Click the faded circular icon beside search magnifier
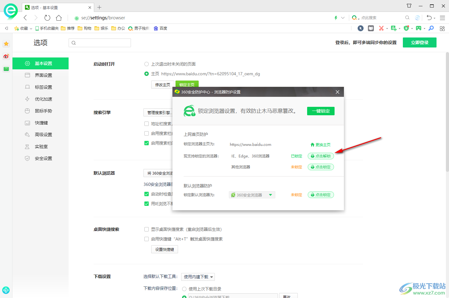 click(x=418, y=18)
